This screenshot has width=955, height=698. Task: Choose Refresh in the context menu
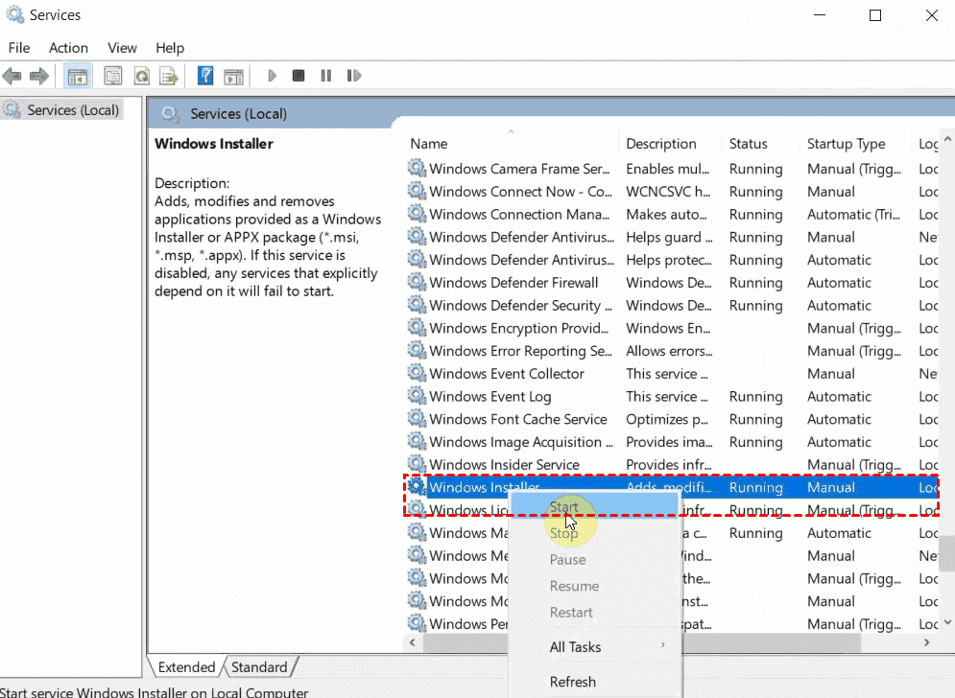coord(593,682)
